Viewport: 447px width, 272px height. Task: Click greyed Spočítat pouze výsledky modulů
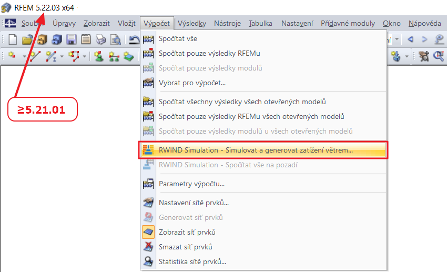[265, 68]
